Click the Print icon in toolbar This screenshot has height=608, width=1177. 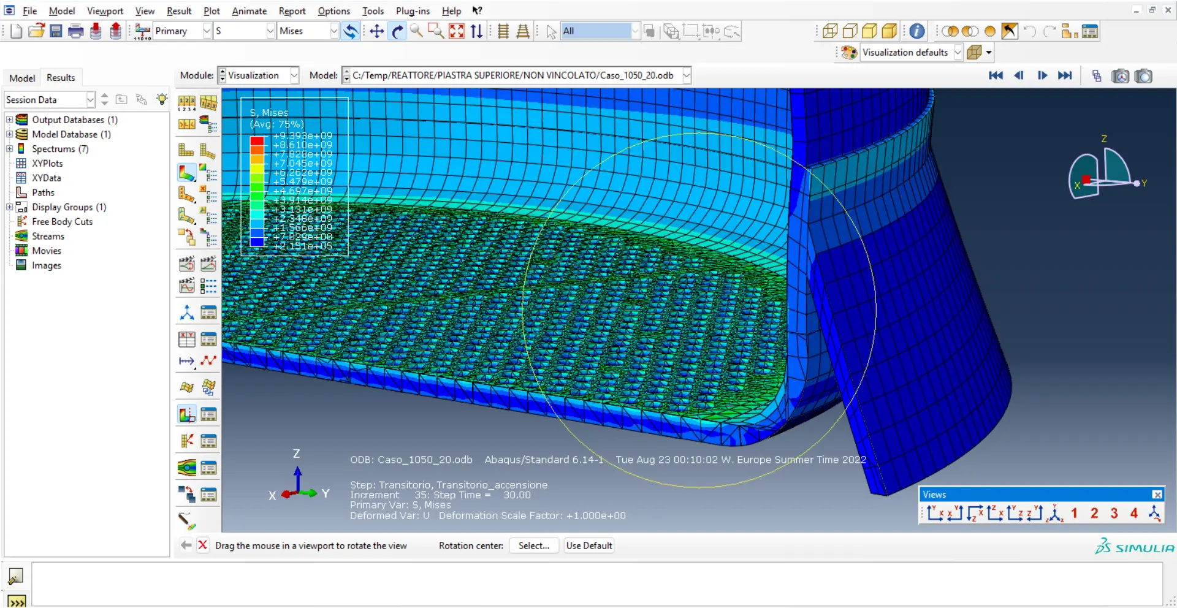75,31
